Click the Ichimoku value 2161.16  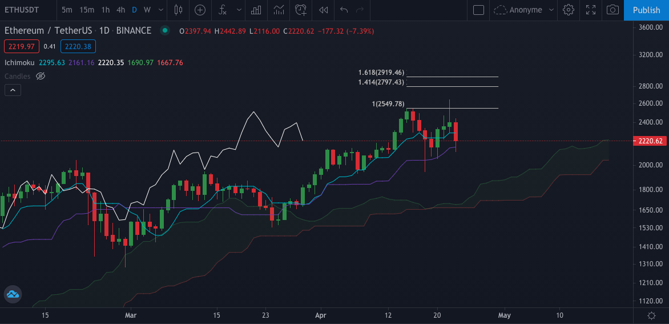pyautogui.click(x=81, y=63)
